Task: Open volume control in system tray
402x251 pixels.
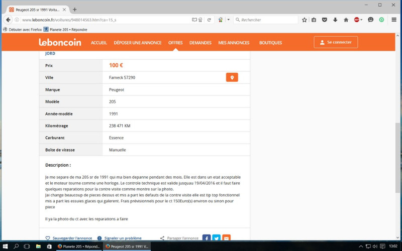Action: tap(375, 246)
